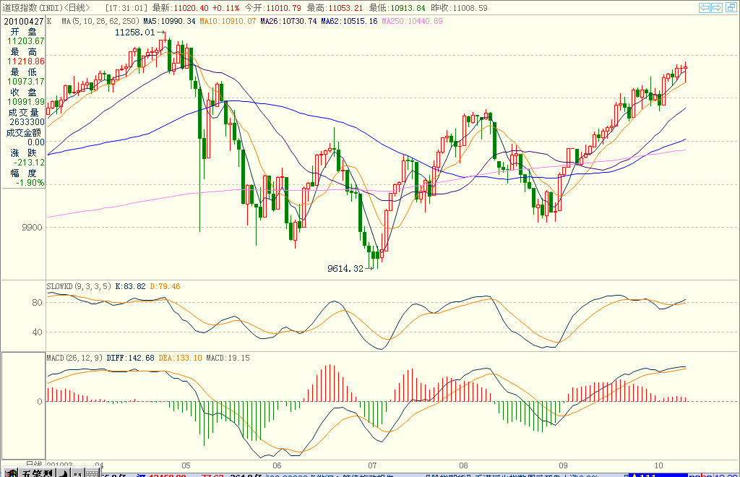Click the 11258.01 high price annotation
Viewport: 740px width, 477px height.
[135, 33]
